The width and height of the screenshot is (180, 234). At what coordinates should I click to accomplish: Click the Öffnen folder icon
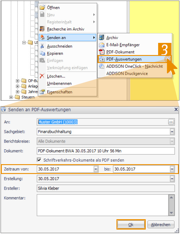43,7
